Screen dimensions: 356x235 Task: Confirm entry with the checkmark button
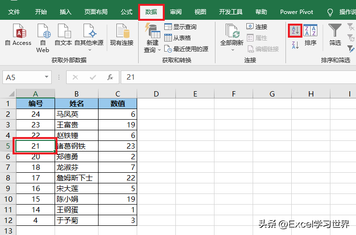(93, 77)
